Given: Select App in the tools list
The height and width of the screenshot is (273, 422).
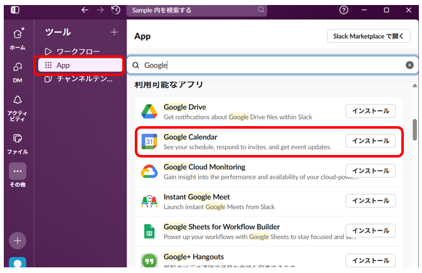Looking at the screenshot, I should pos(80,65).
